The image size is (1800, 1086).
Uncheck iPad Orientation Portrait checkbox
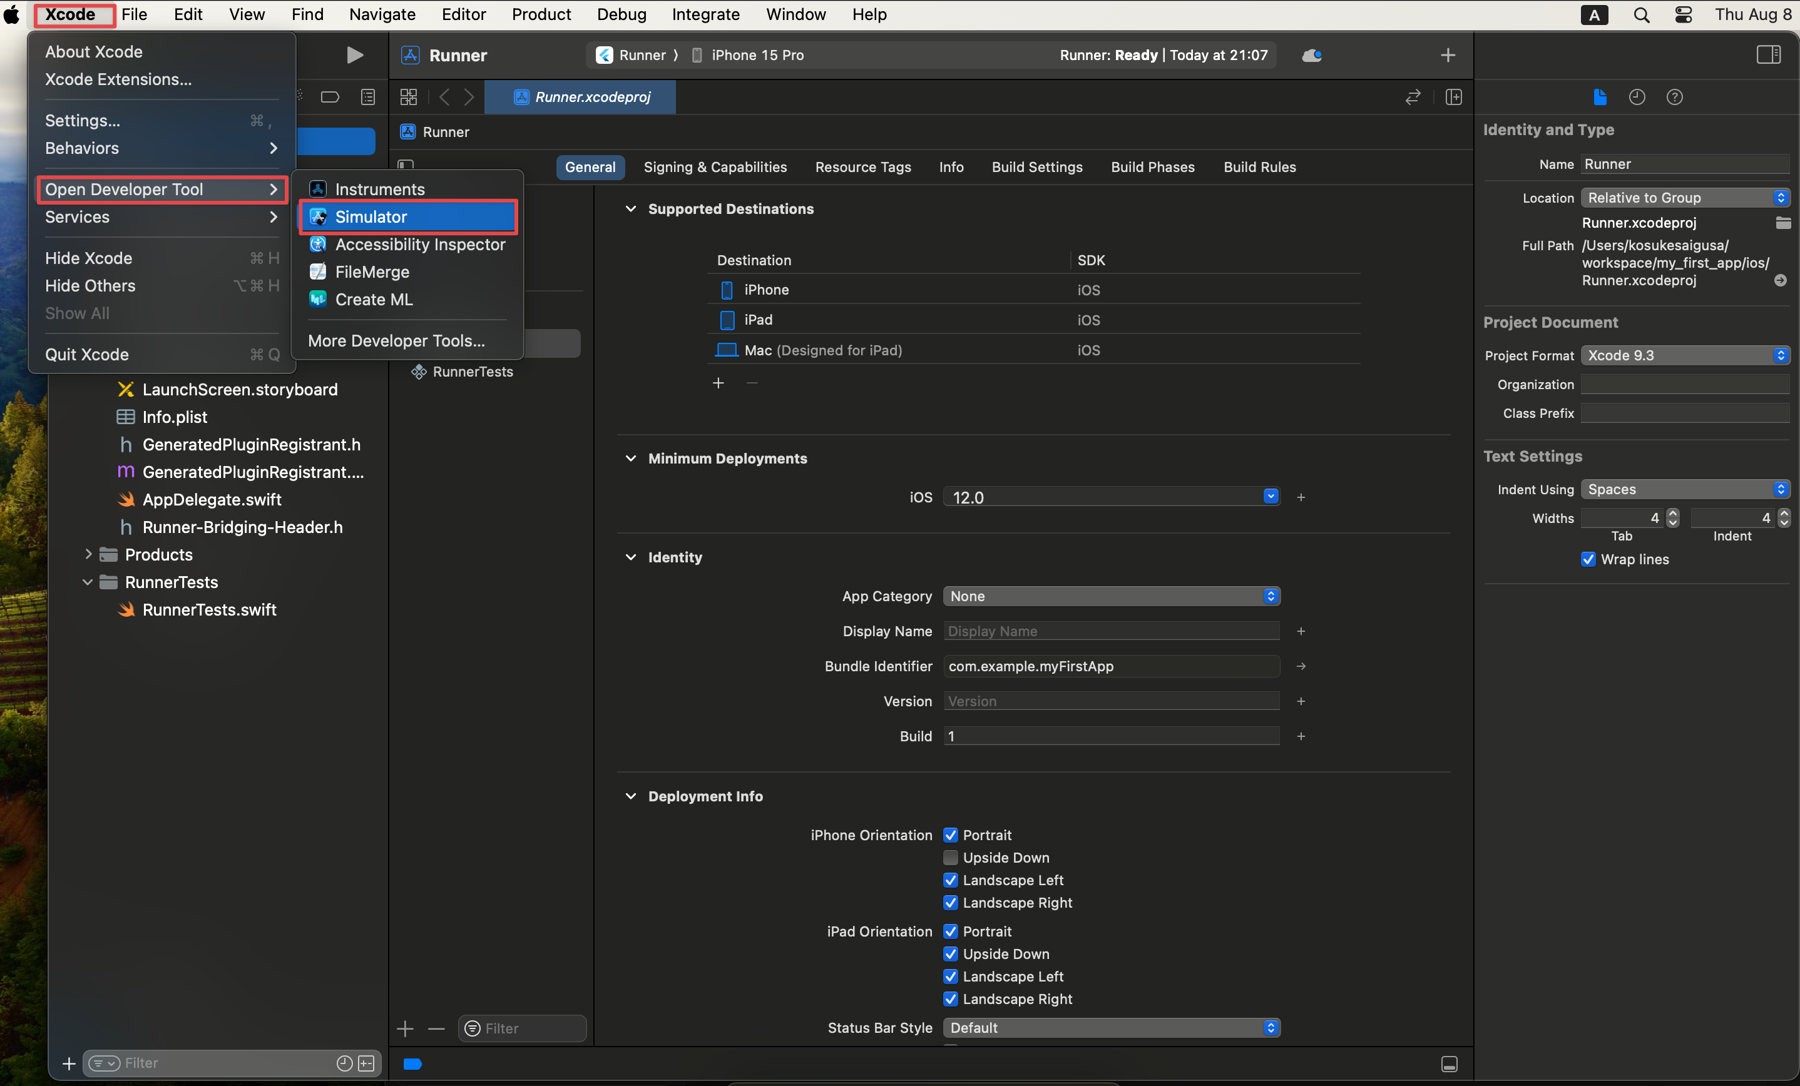click(949, 931)
